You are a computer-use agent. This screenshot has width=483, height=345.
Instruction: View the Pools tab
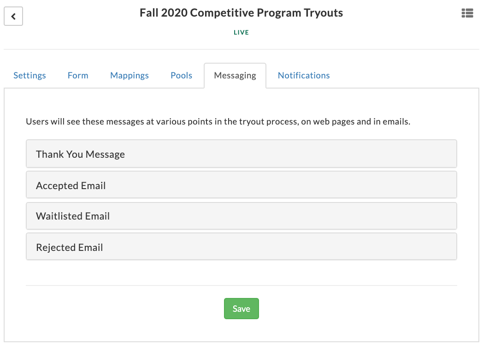tap(182, 76)
